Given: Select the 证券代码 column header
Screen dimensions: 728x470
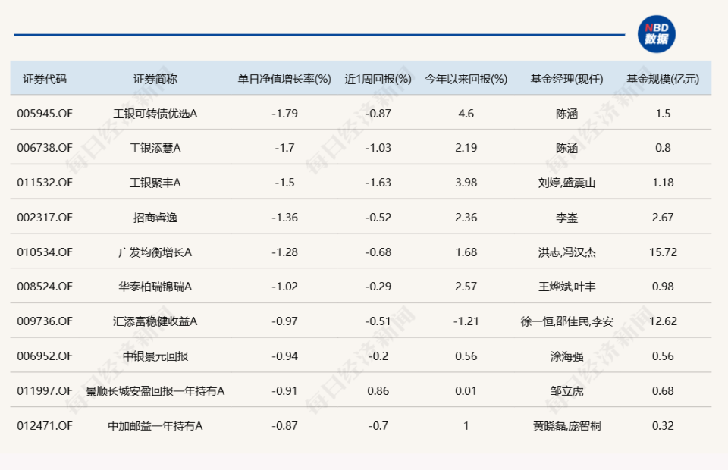Looking at the screenshot, I should tap(45, 79).
